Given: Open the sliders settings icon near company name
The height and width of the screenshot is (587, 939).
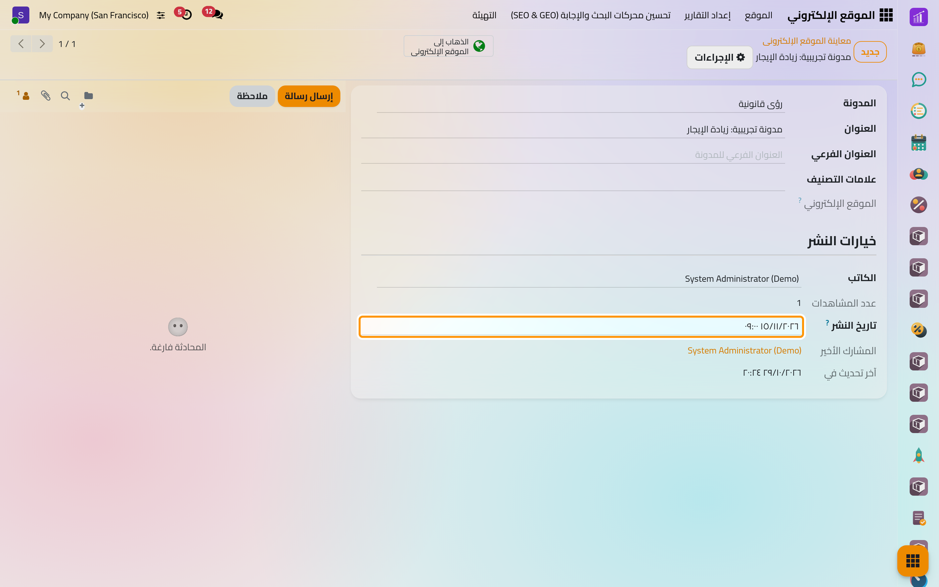Looking at the screenshot, I should pyautogui.click(x=161, y=15).
